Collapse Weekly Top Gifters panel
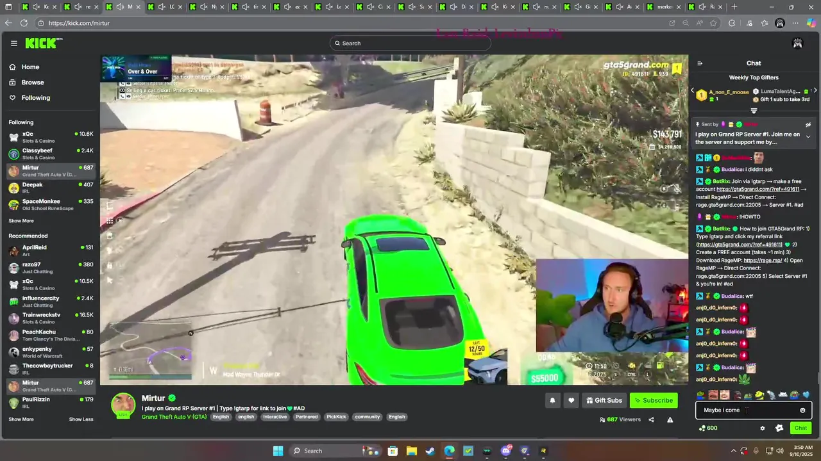Viewport: 821px width, 461px height. point(754,111)
